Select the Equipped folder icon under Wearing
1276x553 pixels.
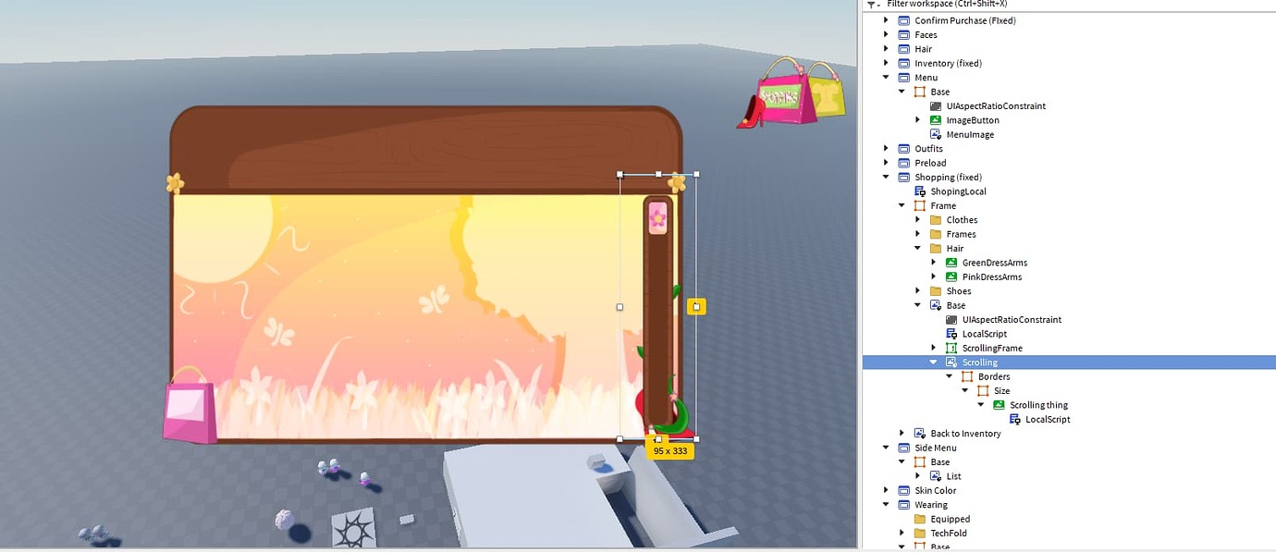919,519
